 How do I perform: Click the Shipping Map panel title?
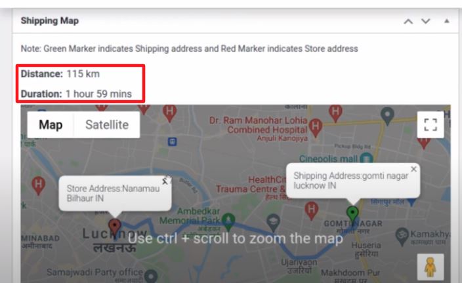(49, 20)
